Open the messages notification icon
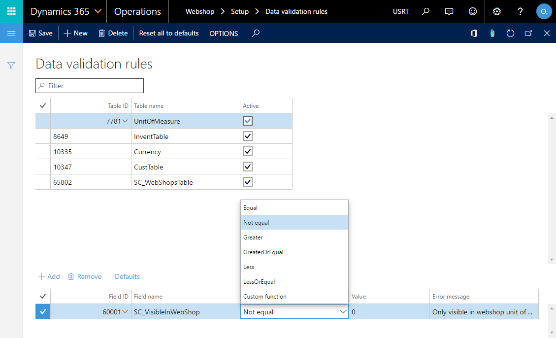This screenshot has height=338, width=556. tap(449, 11)
